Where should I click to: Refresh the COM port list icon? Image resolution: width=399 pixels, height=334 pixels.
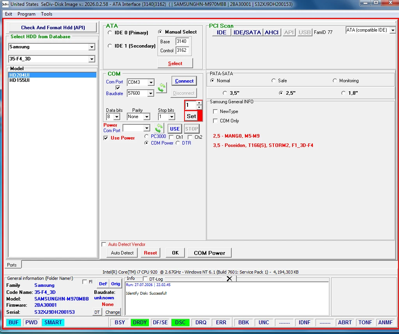[161, 88]
